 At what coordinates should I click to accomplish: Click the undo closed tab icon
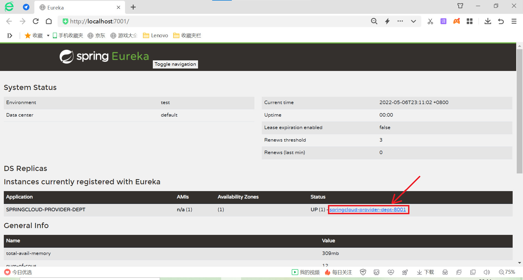501,21
